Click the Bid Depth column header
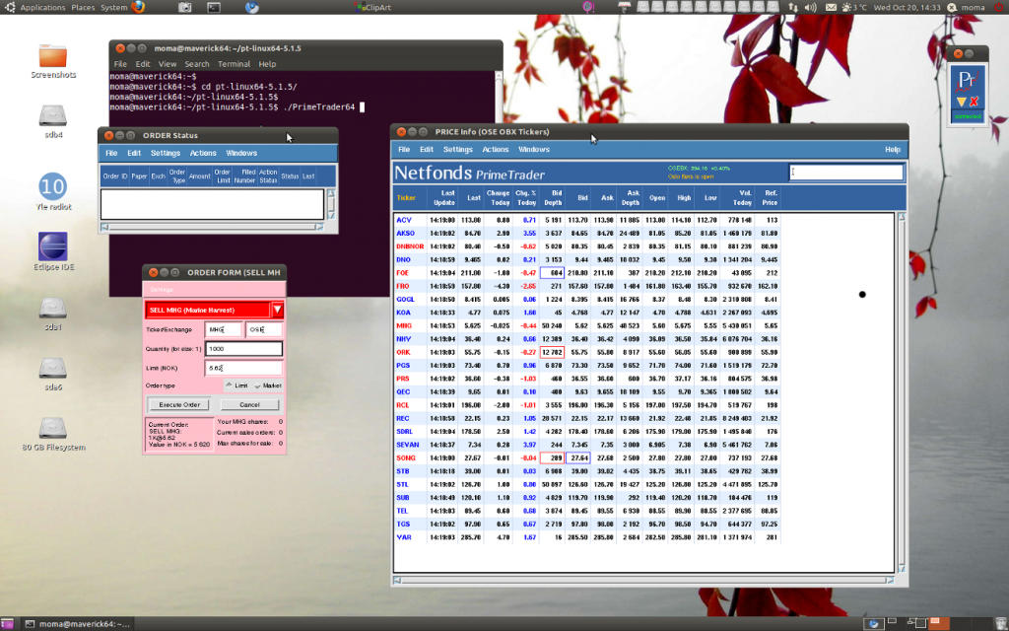This screenshot has width=1009, height=631. [552, 197]
